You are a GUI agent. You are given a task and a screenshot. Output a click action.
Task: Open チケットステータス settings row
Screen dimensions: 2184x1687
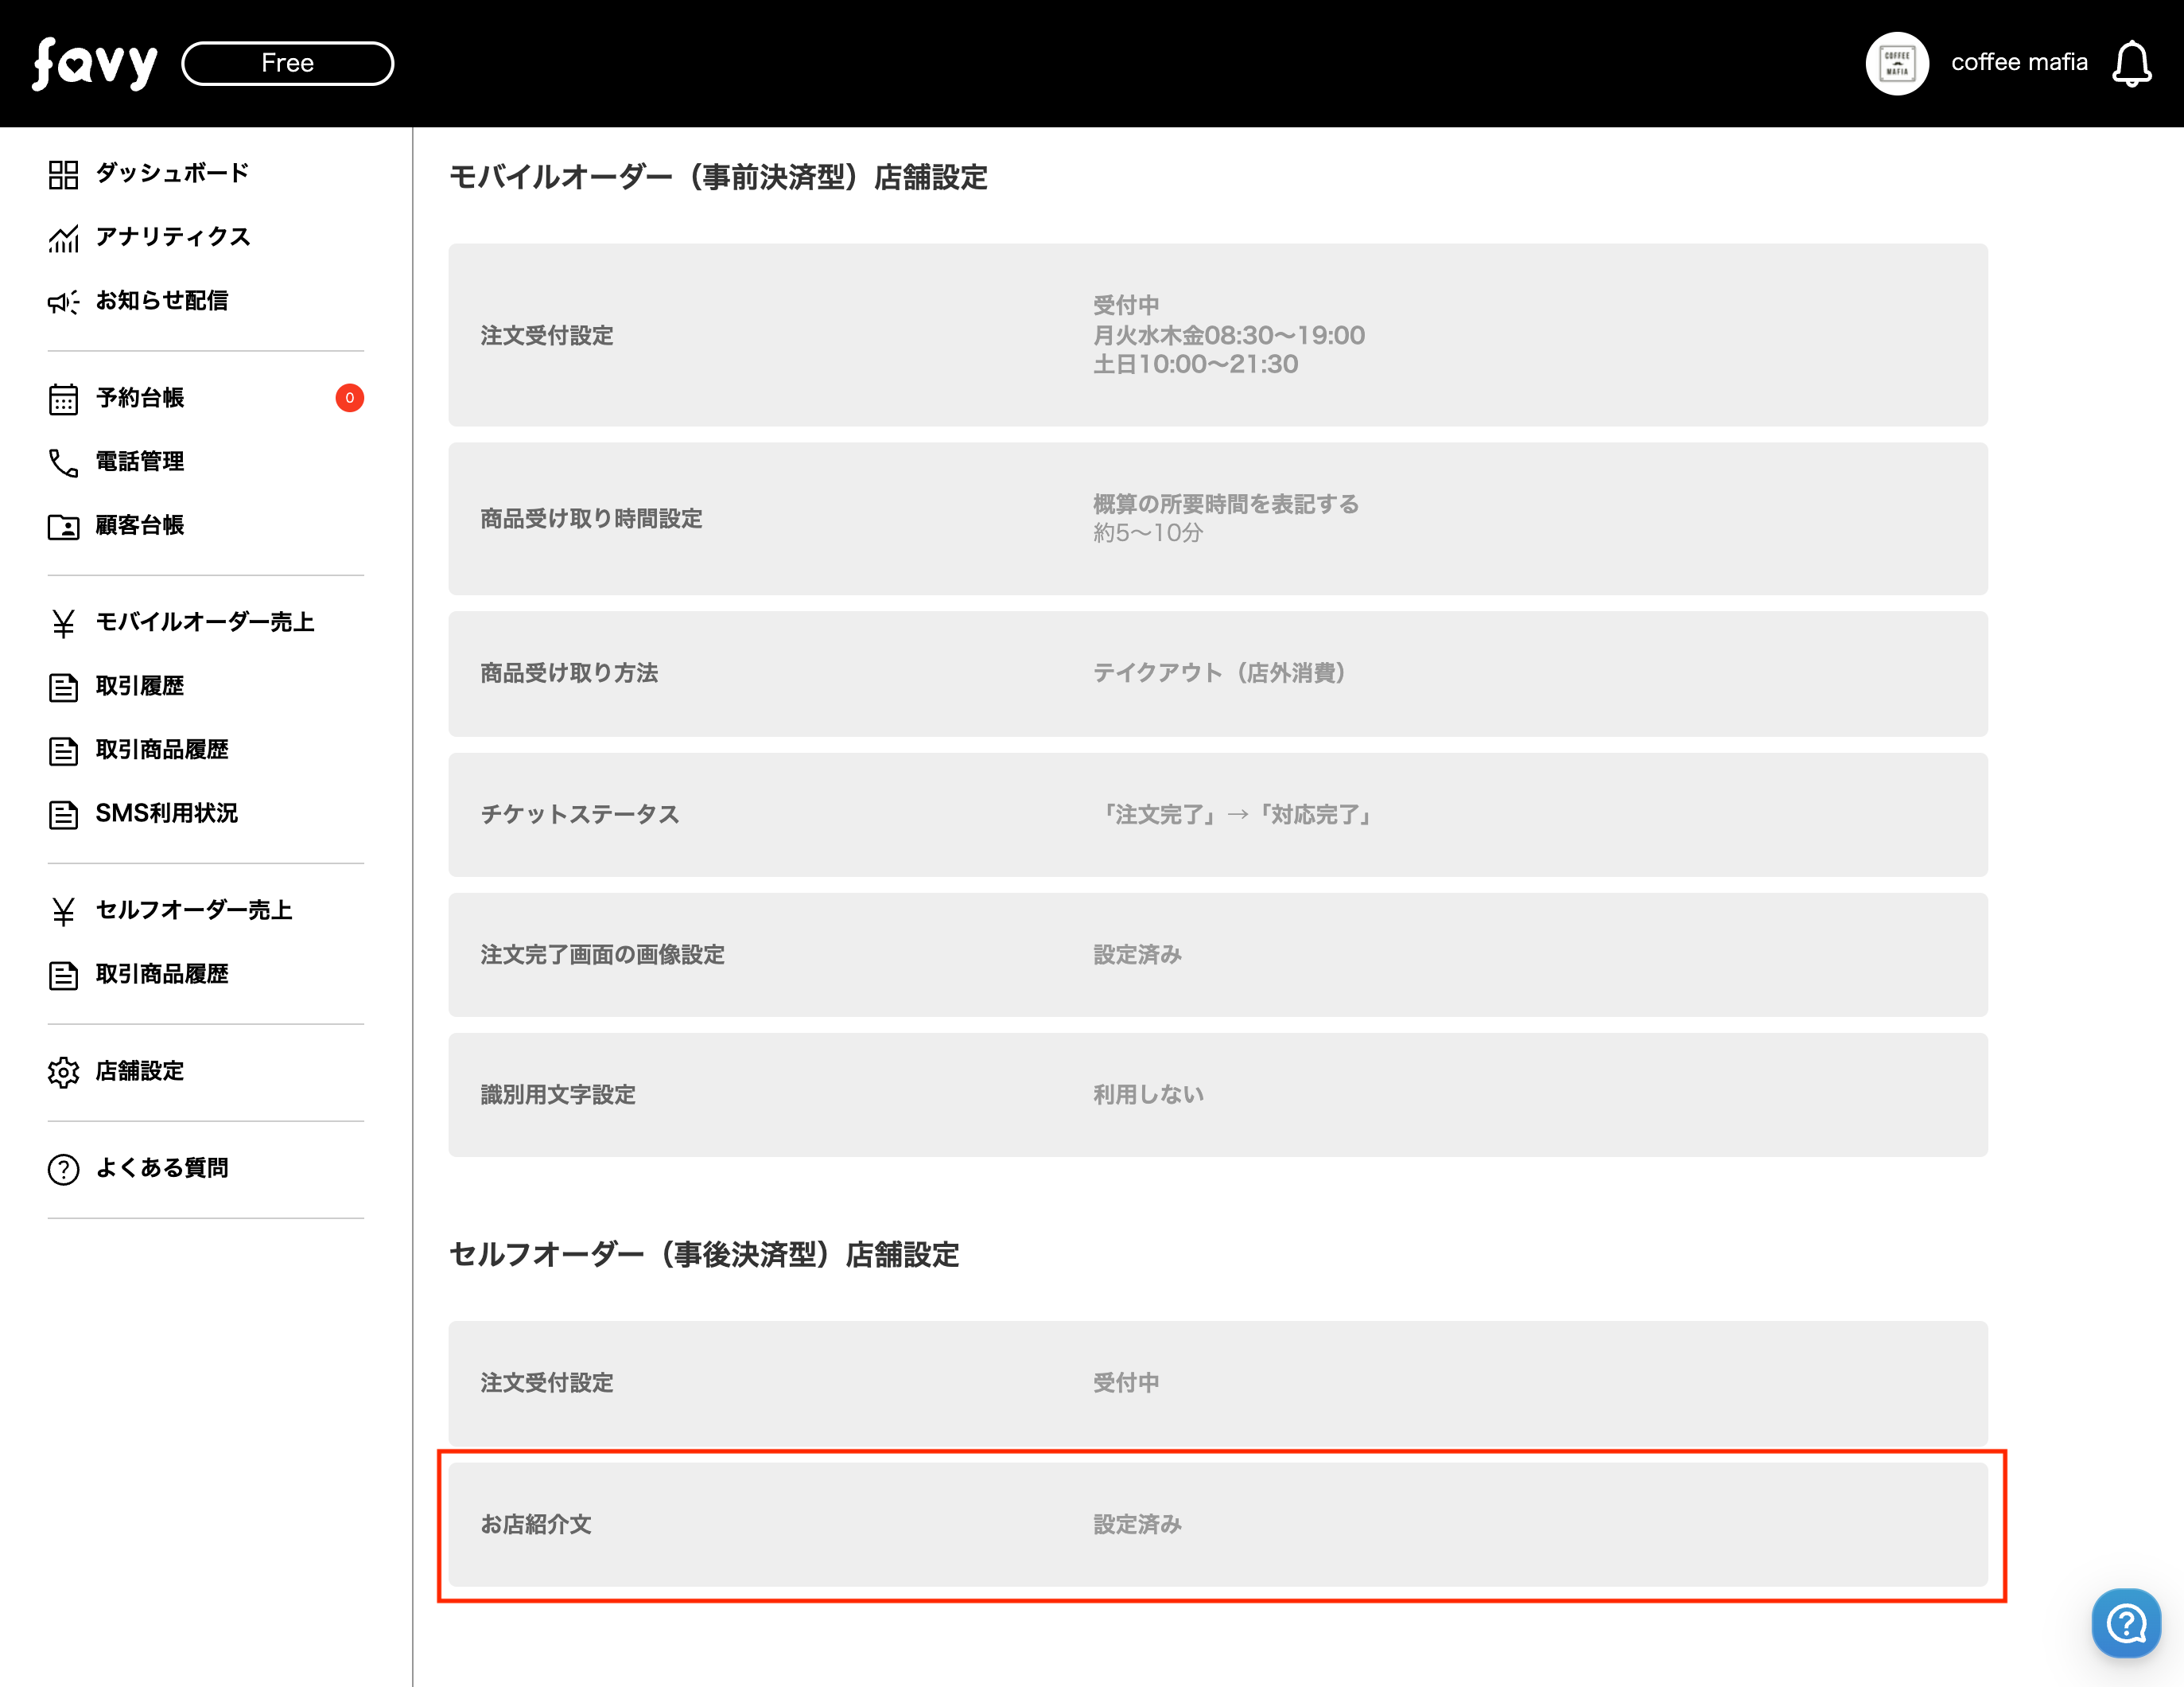pos(1217,815)
